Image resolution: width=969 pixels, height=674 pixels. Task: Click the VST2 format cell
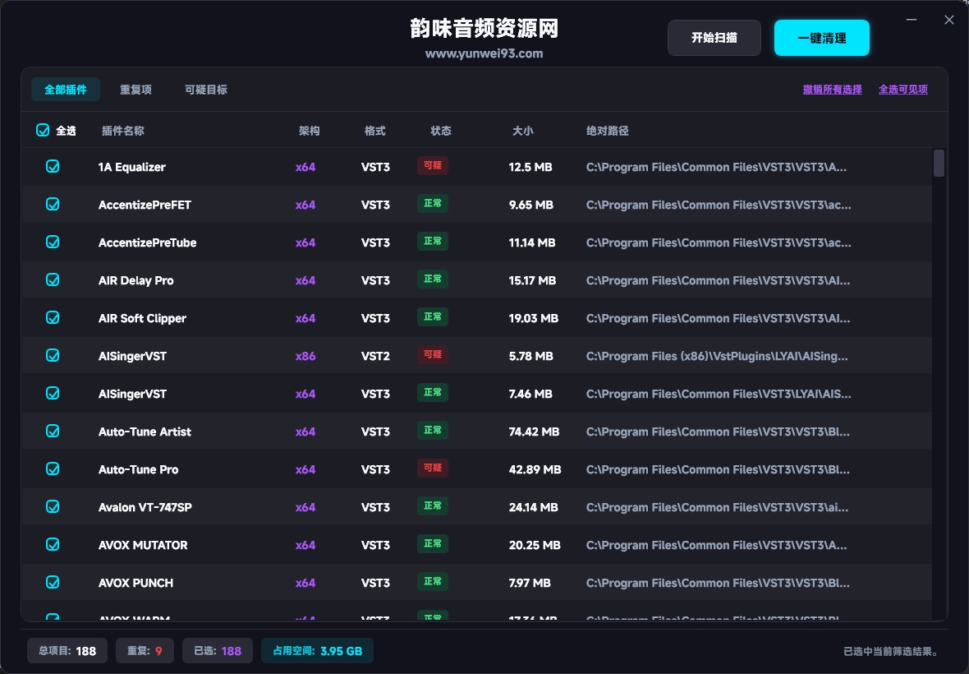point(376,356)
